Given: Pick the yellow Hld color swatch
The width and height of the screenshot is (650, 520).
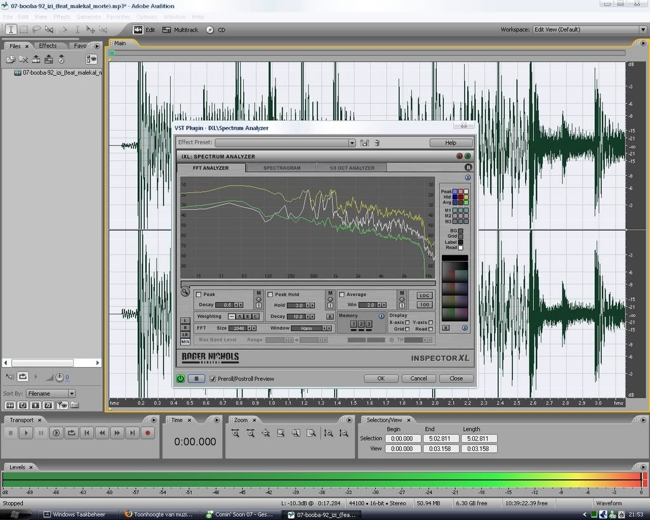Looking at the screenshot, I should [x=466, y=197].
